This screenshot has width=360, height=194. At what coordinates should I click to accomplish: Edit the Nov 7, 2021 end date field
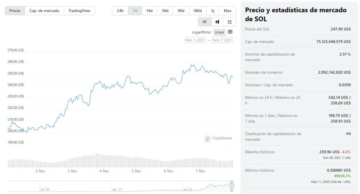[x=223, y=40]
